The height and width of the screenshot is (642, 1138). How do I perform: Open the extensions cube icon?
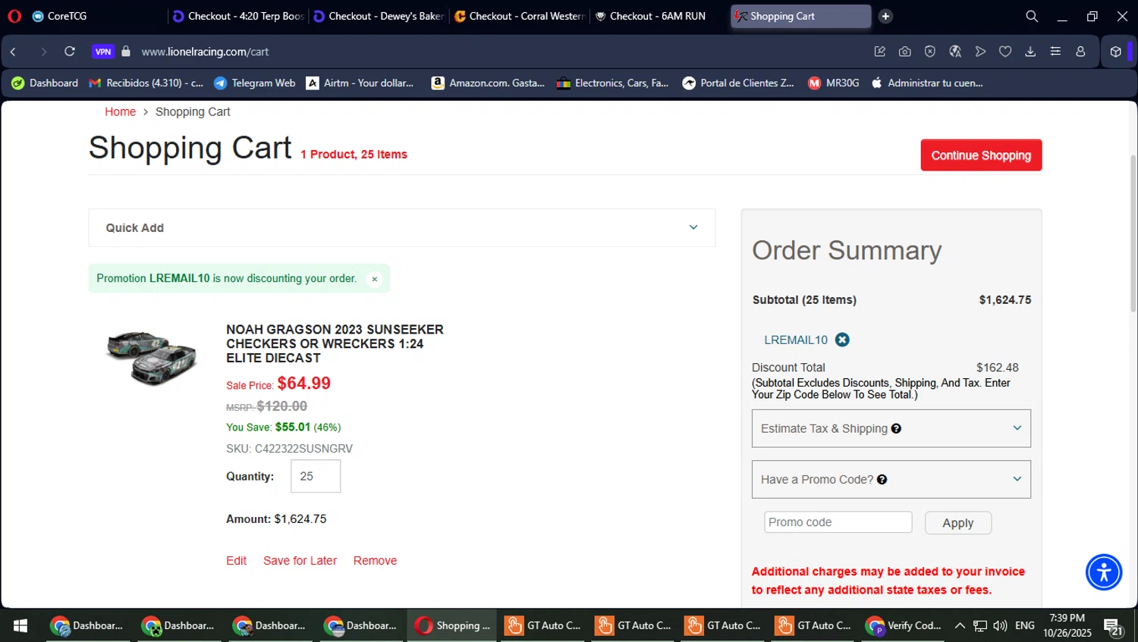point(1115,52)
